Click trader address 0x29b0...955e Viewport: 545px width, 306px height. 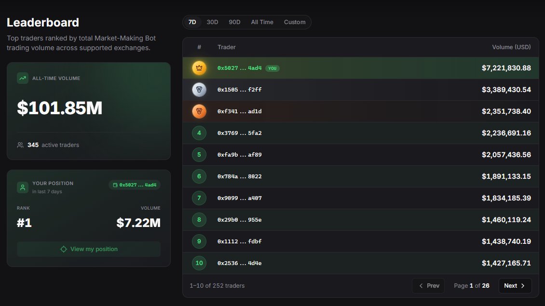(240, 220)
